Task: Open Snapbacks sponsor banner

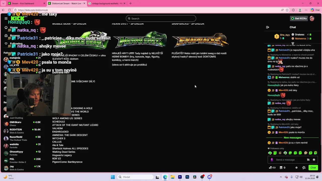Action: coord(200,40)
